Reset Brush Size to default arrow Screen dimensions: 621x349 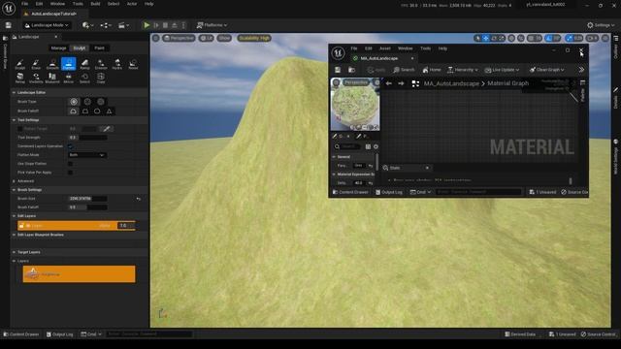[x=138, y=199]
